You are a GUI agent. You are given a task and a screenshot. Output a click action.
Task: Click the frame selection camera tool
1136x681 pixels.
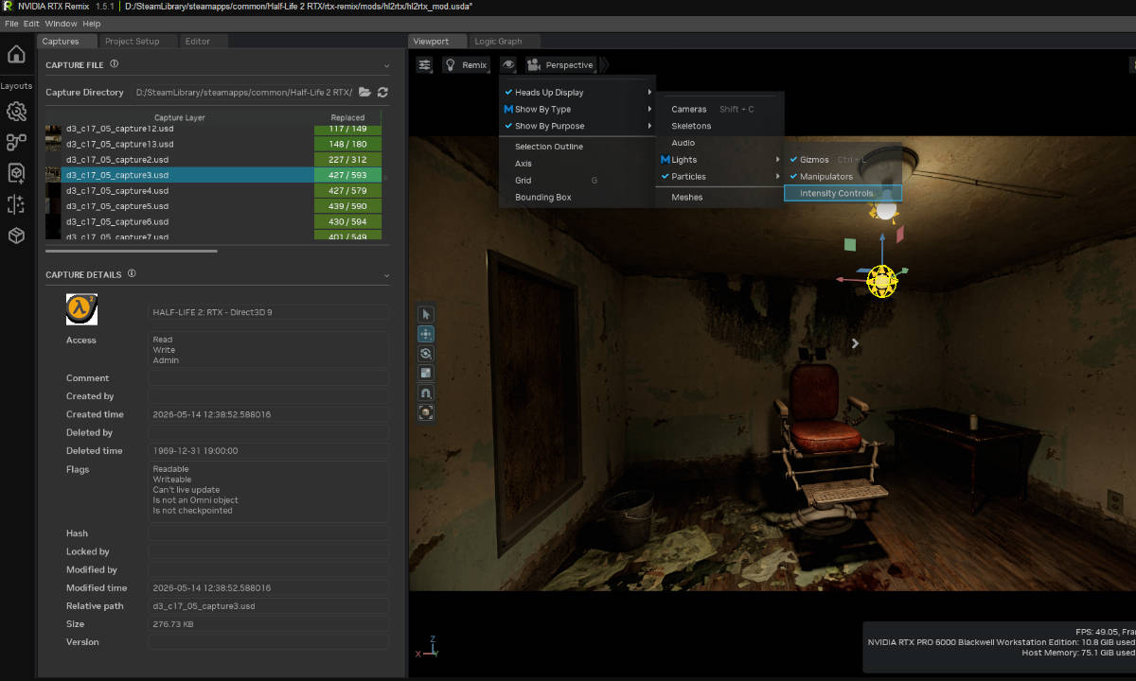426,413
